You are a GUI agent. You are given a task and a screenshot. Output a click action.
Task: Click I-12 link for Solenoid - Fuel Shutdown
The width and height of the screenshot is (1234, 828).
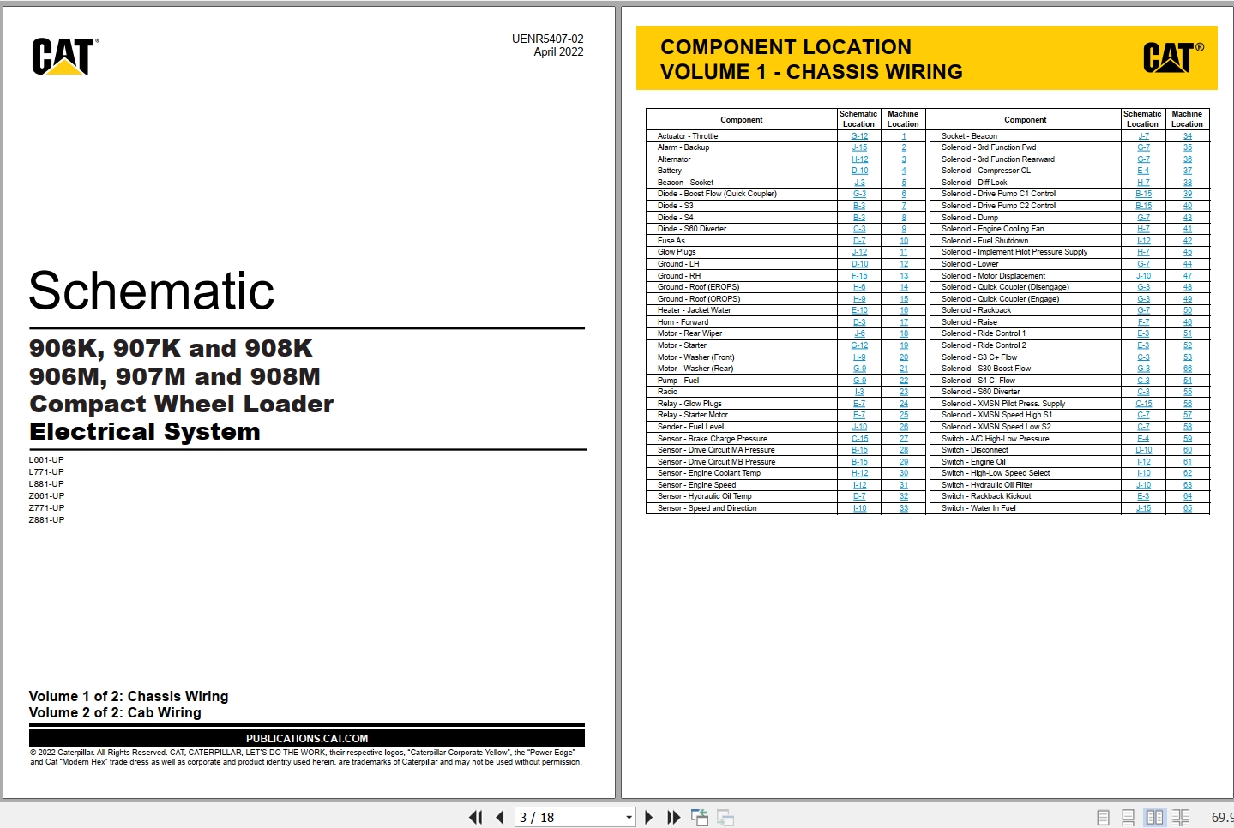point(1144,241)
